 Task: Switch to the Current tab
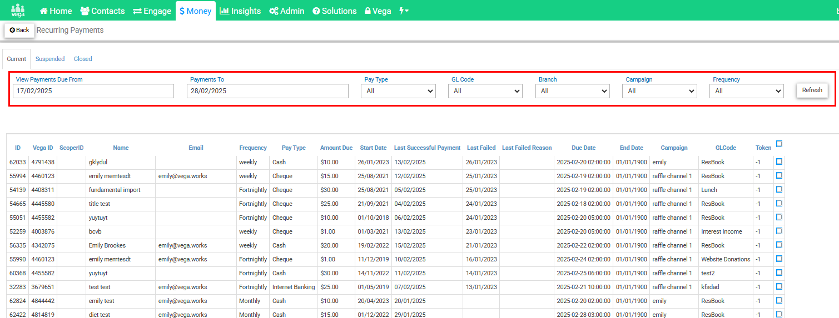point(17,59)
